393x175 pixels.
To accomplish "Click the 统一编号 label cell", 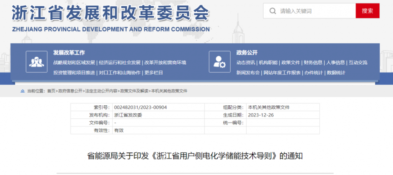I will tap(225, 123).
